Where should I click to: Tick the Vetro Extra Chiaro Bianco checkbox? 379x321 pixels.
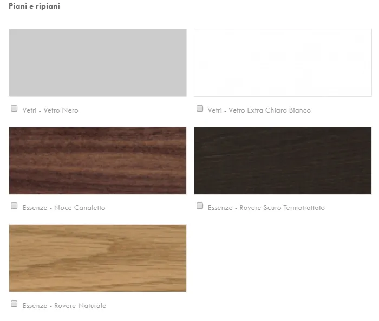pos(200,108)
